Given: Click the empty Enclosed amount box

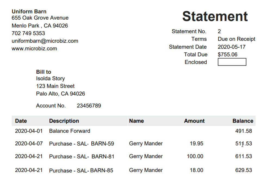Looking at the screenshot, I should (x=232, y=62).
